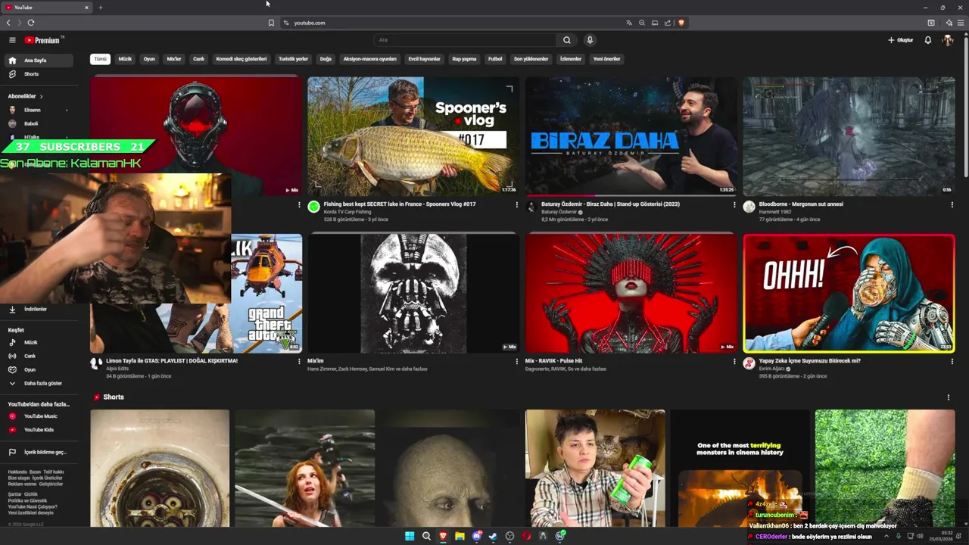The height and width of the screenshot is (545, 969).
Task: Open the account avatar menu
Action: click(947, 40)
